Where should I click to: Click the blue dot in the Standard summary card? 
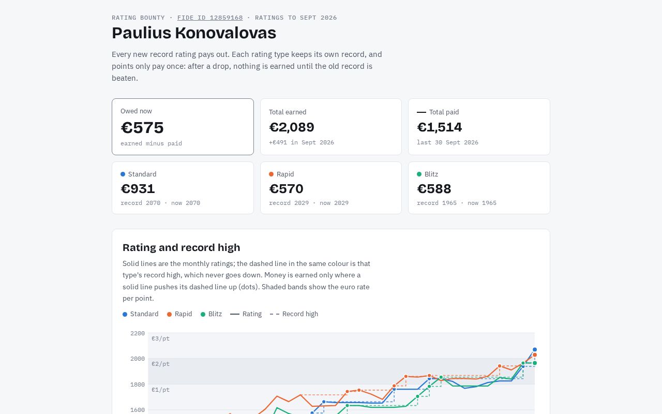tap(123, 174)
